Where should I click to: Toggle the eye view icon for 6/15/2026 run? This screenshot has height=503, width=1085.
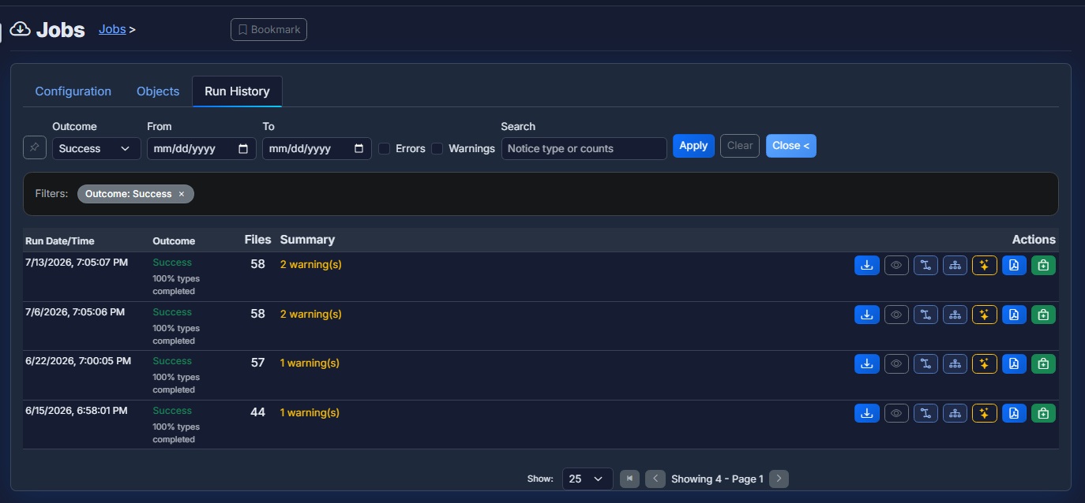(896, 413)
